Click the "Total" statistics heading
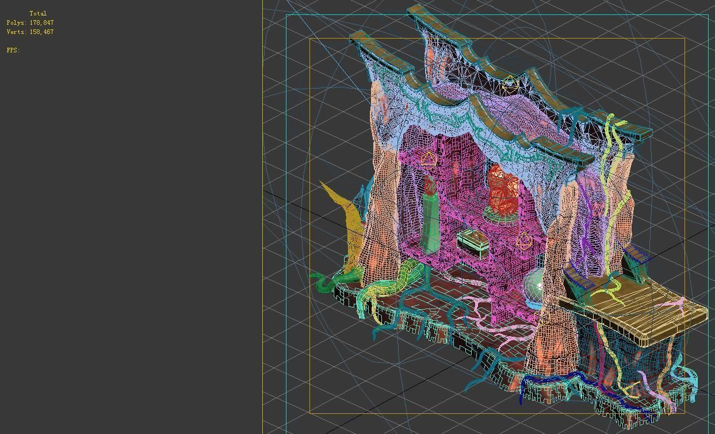This screenshot has height=434, width=715. click(38, 13)
